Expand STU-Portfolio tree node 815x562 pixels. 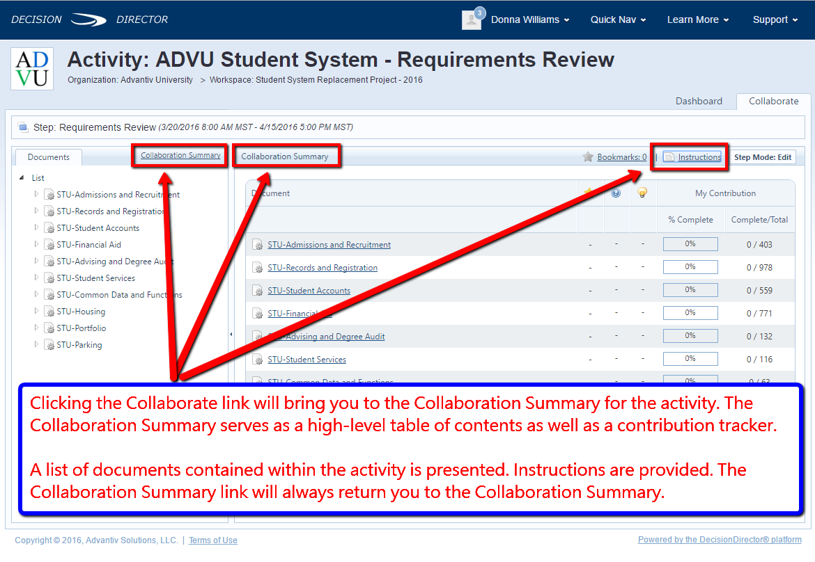[x=36, y=327]
